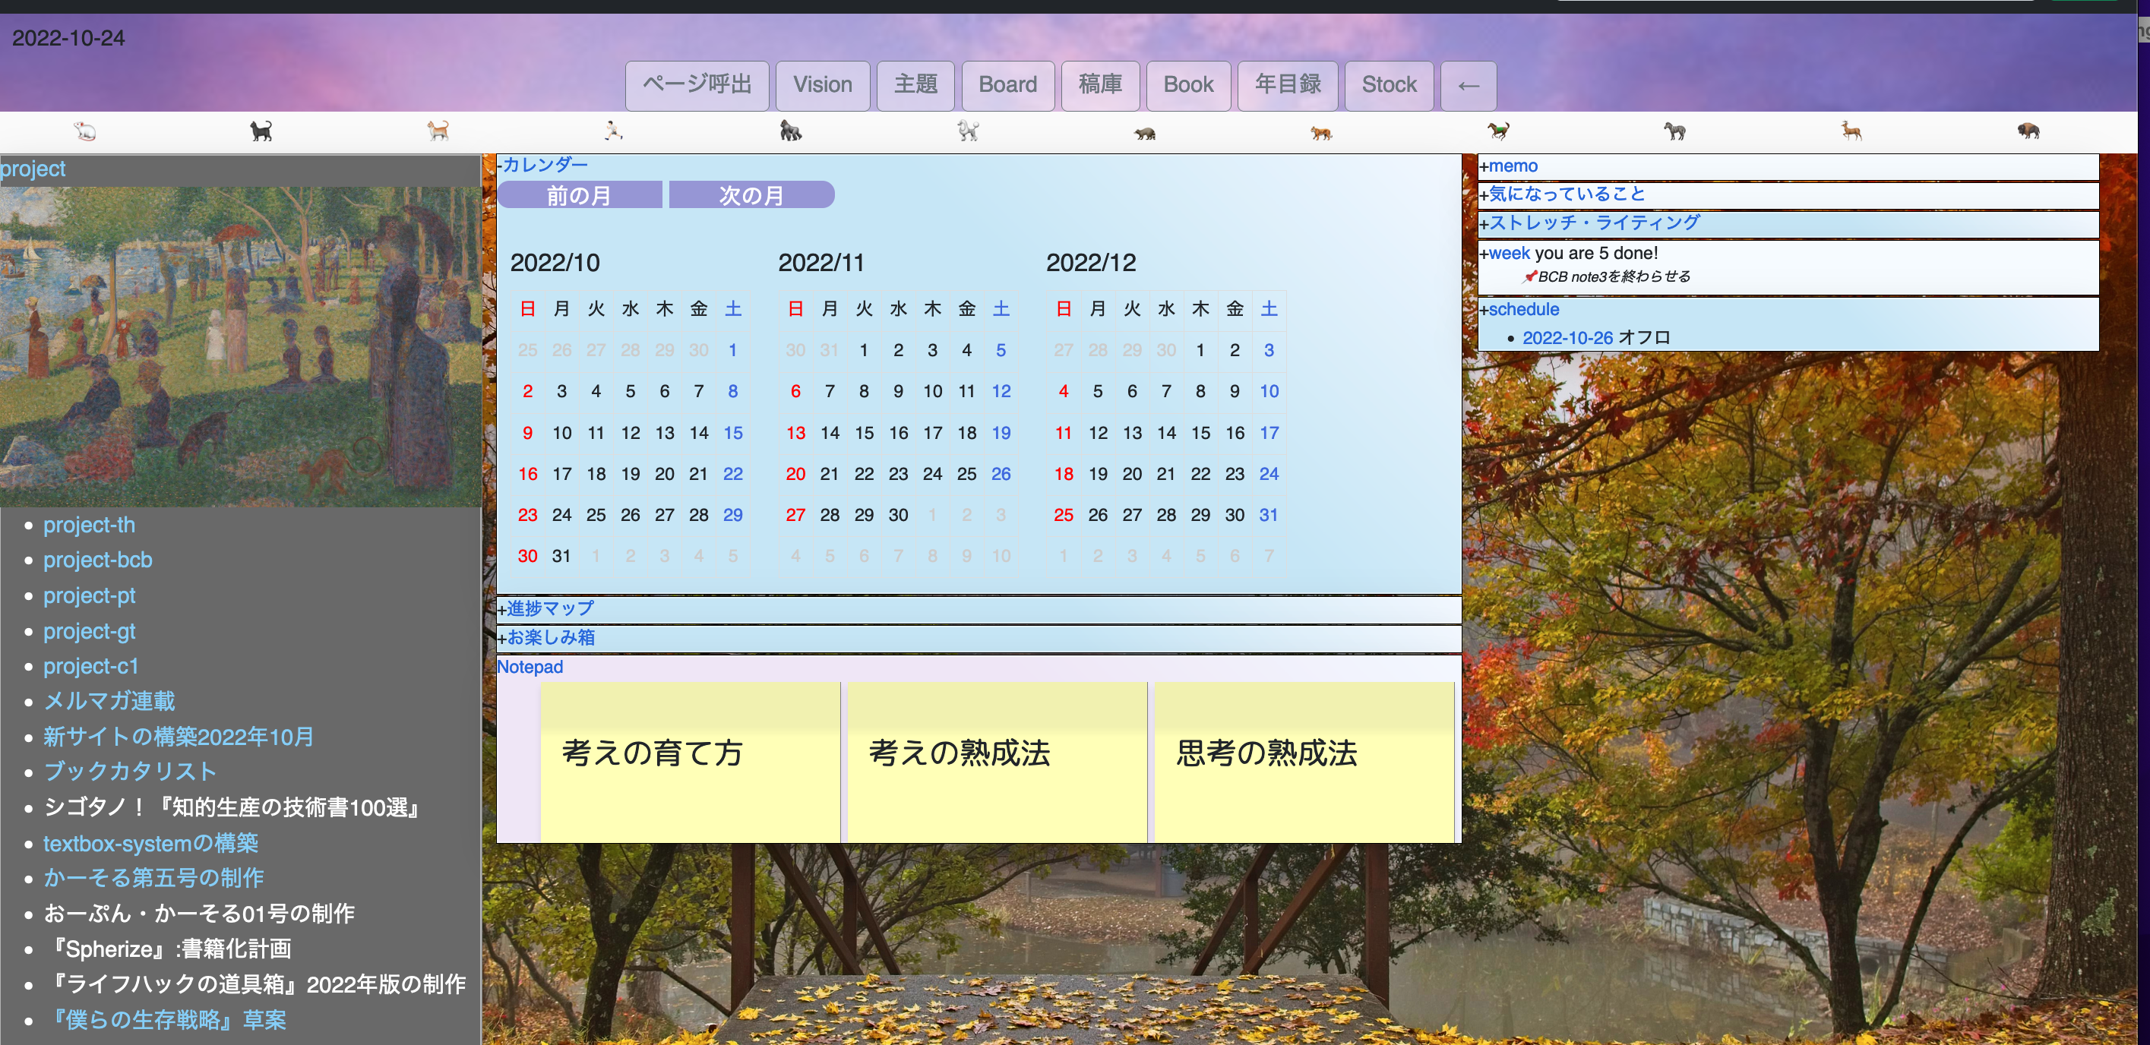
Task: Click the 前の月 button
Action: [x=580, y=194]
